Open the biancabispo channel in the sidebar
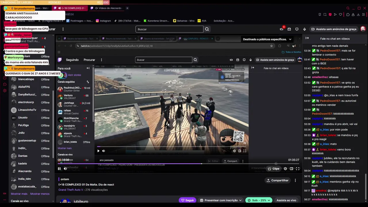Viewport: 368px width, 207px height. [x=32, y=79]
